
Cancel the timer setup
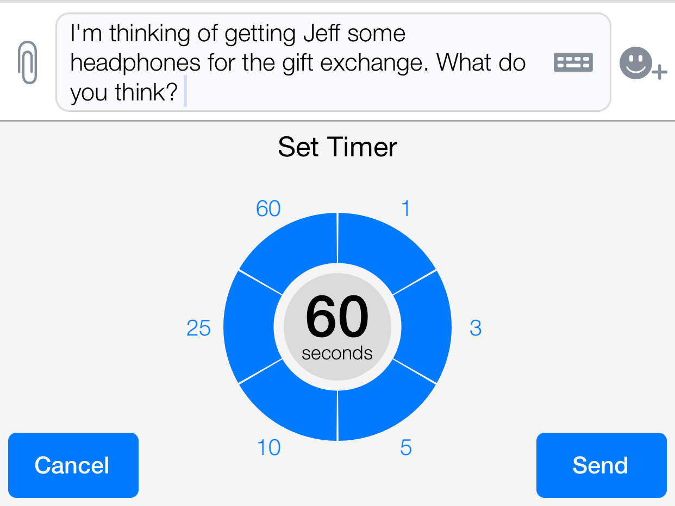pyautogui.click(x=73, y=465)
